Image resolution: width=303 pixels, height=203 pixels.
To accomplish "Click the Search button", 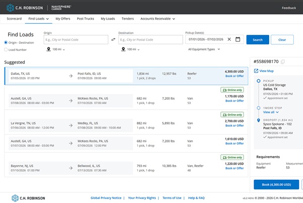I will tap(258, 40).
